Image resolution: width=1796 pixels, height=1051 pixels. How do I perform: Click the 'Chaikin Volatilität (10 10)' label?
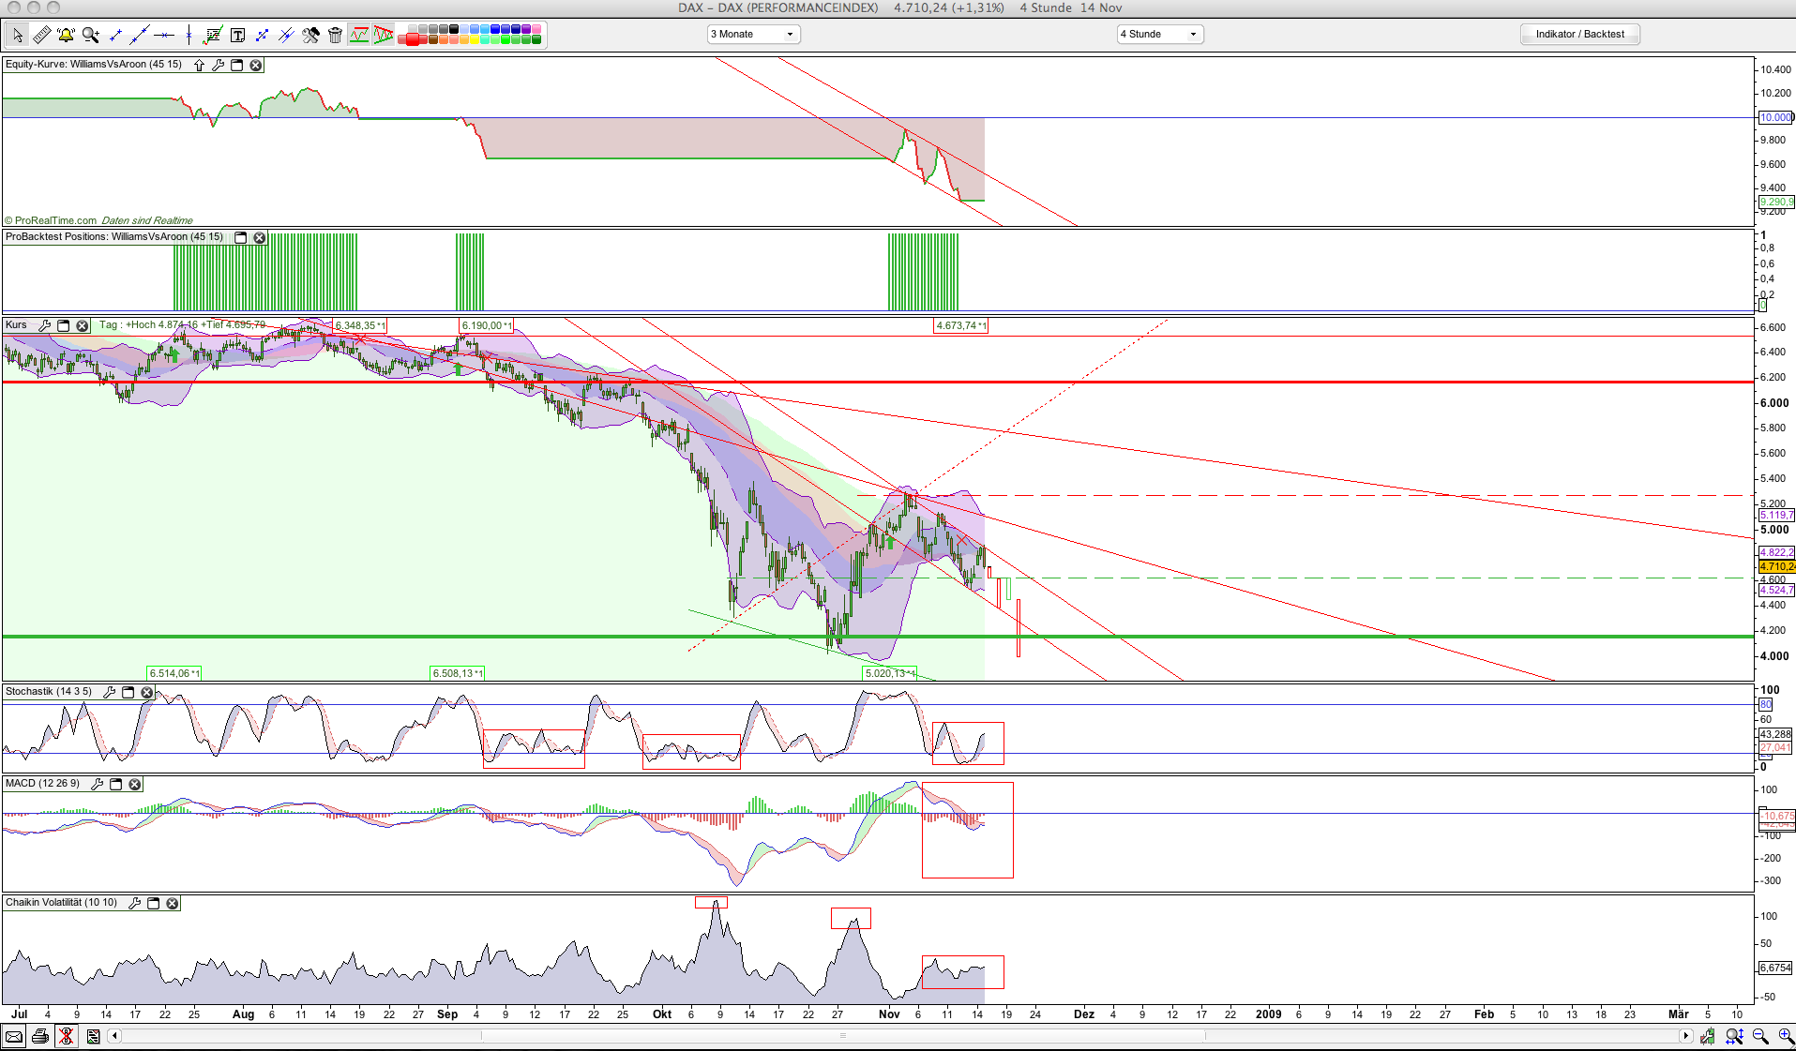(x=62, y=903)
